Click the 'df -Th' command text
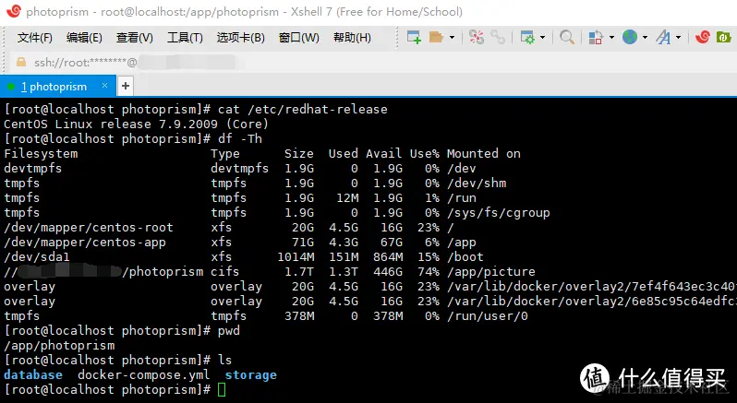Viewport: 737px width, 403px height. pos(240,139)
